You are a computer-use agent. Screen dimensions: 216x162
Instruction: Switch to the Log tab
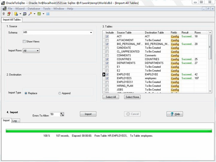[x=14, y=121]
